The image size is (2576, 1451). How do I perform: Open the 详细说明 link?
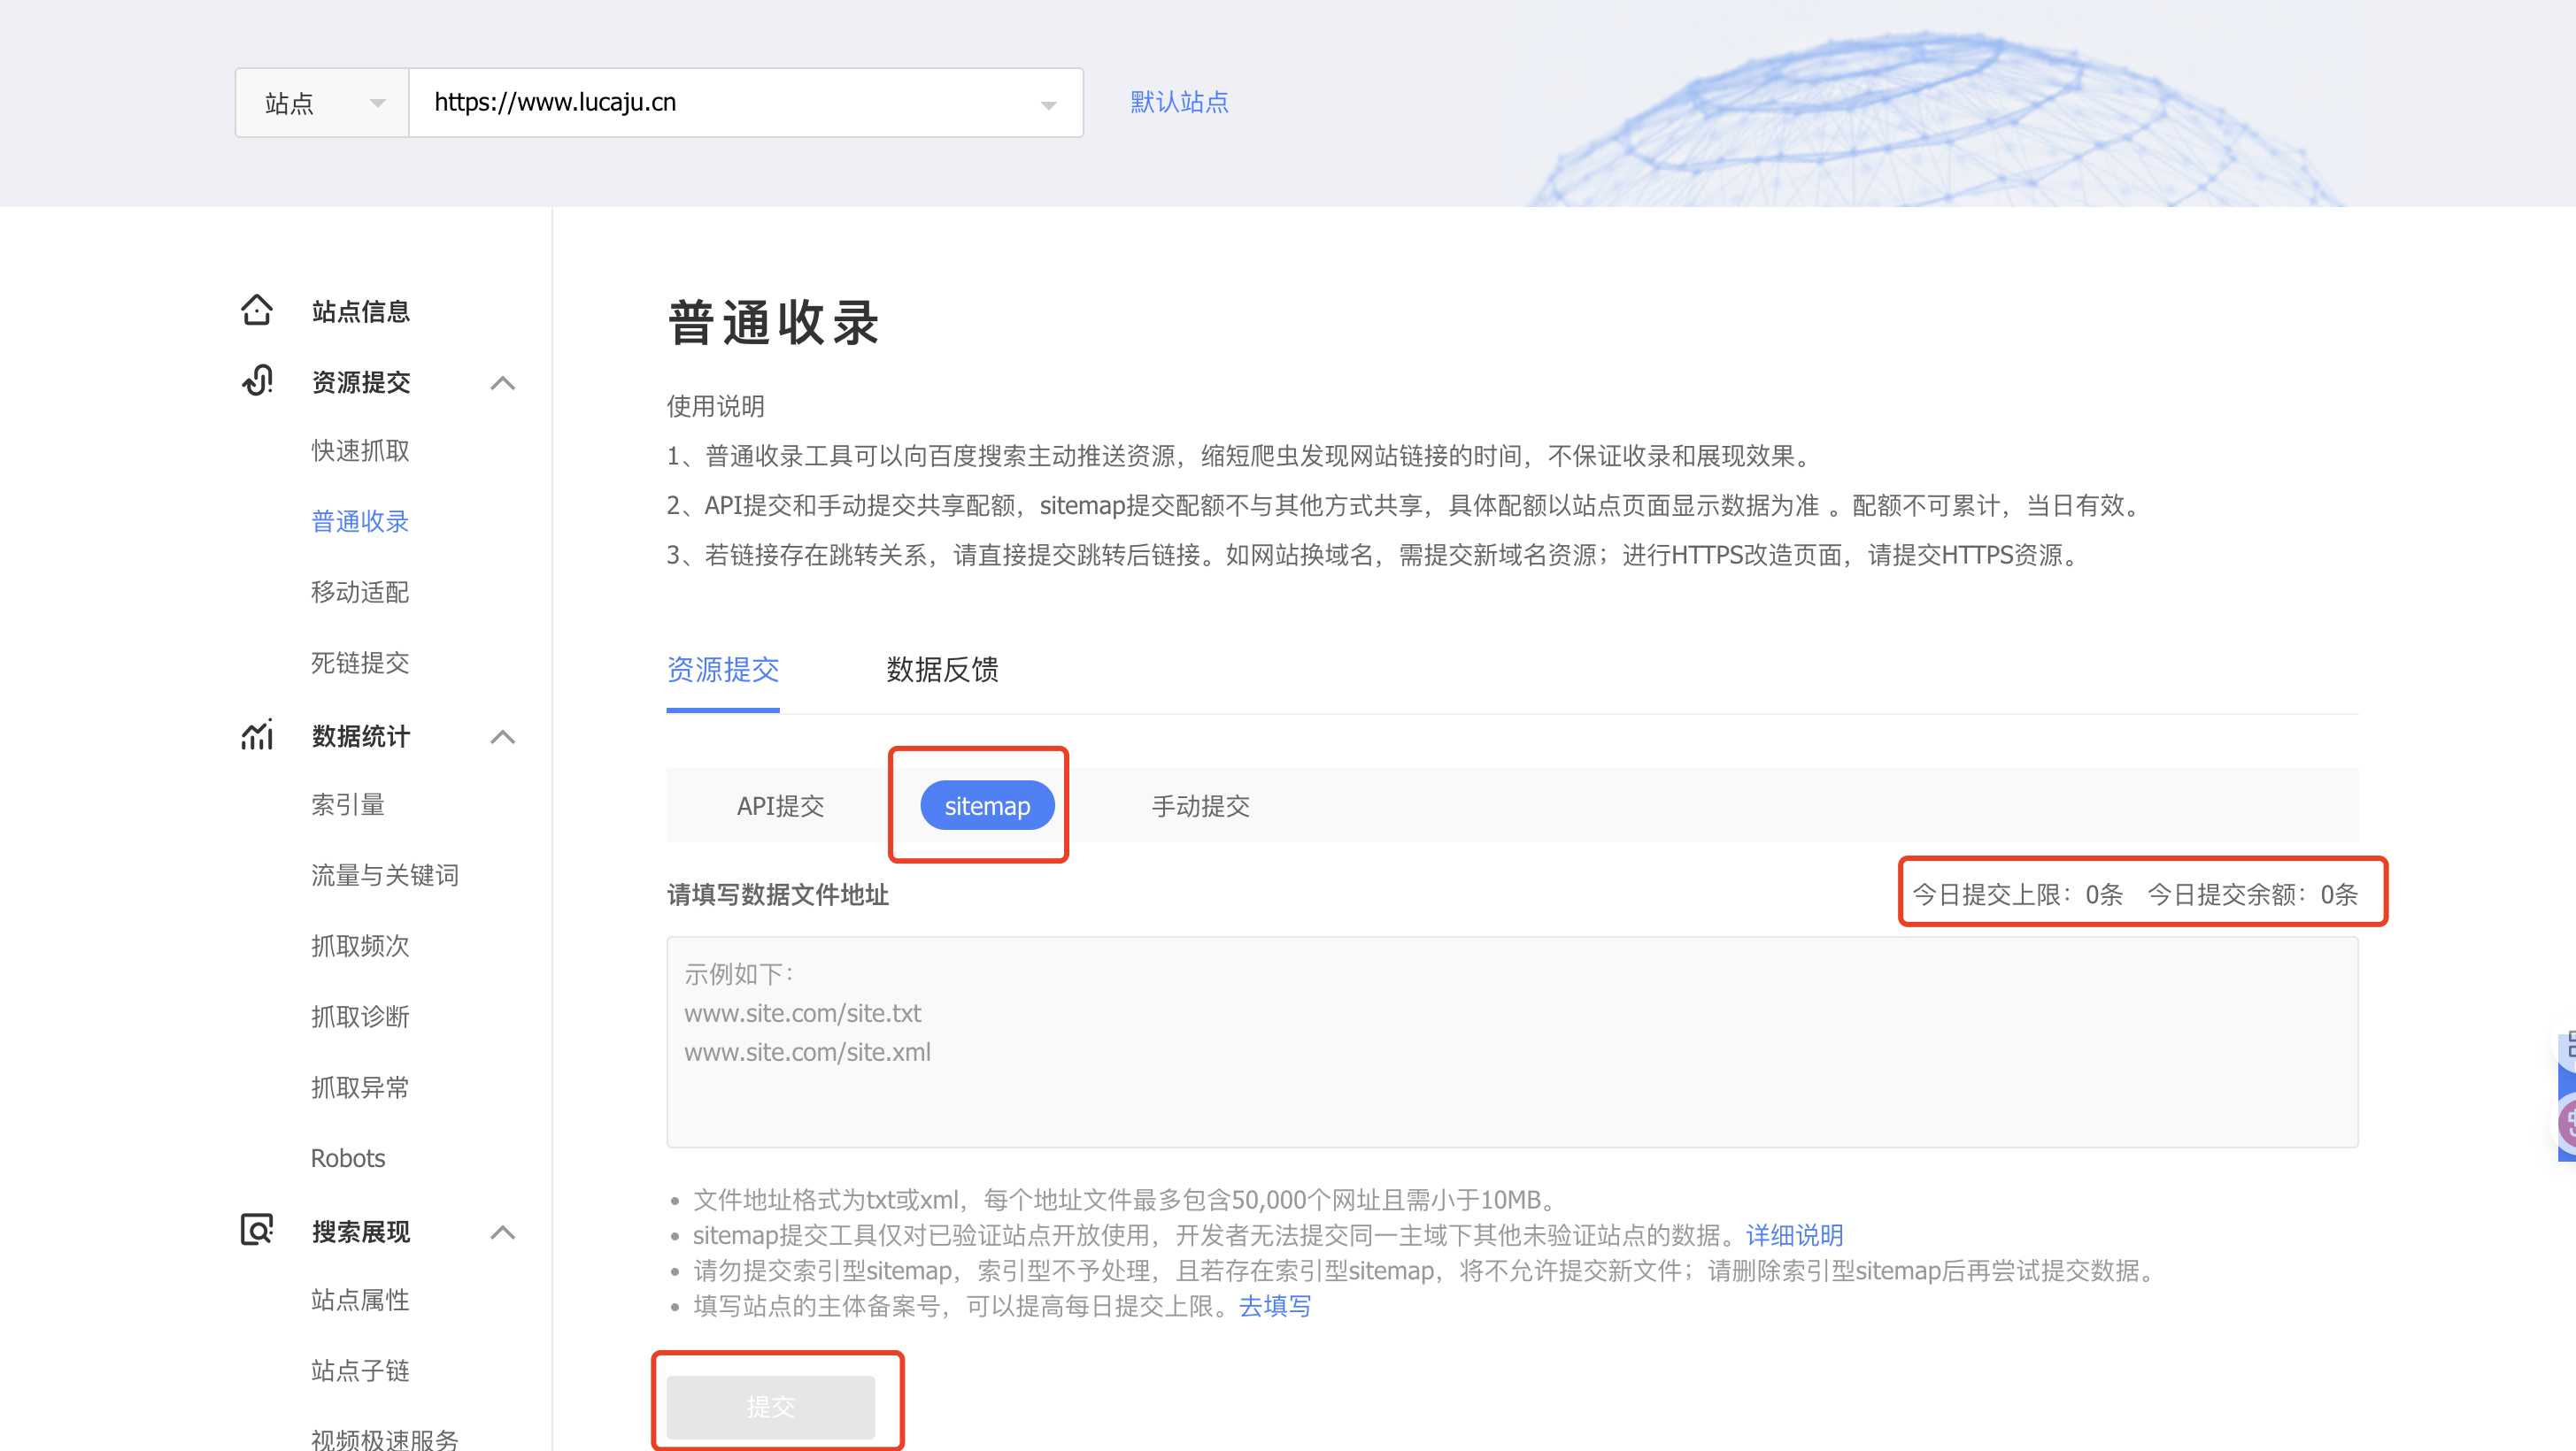1794,1235
